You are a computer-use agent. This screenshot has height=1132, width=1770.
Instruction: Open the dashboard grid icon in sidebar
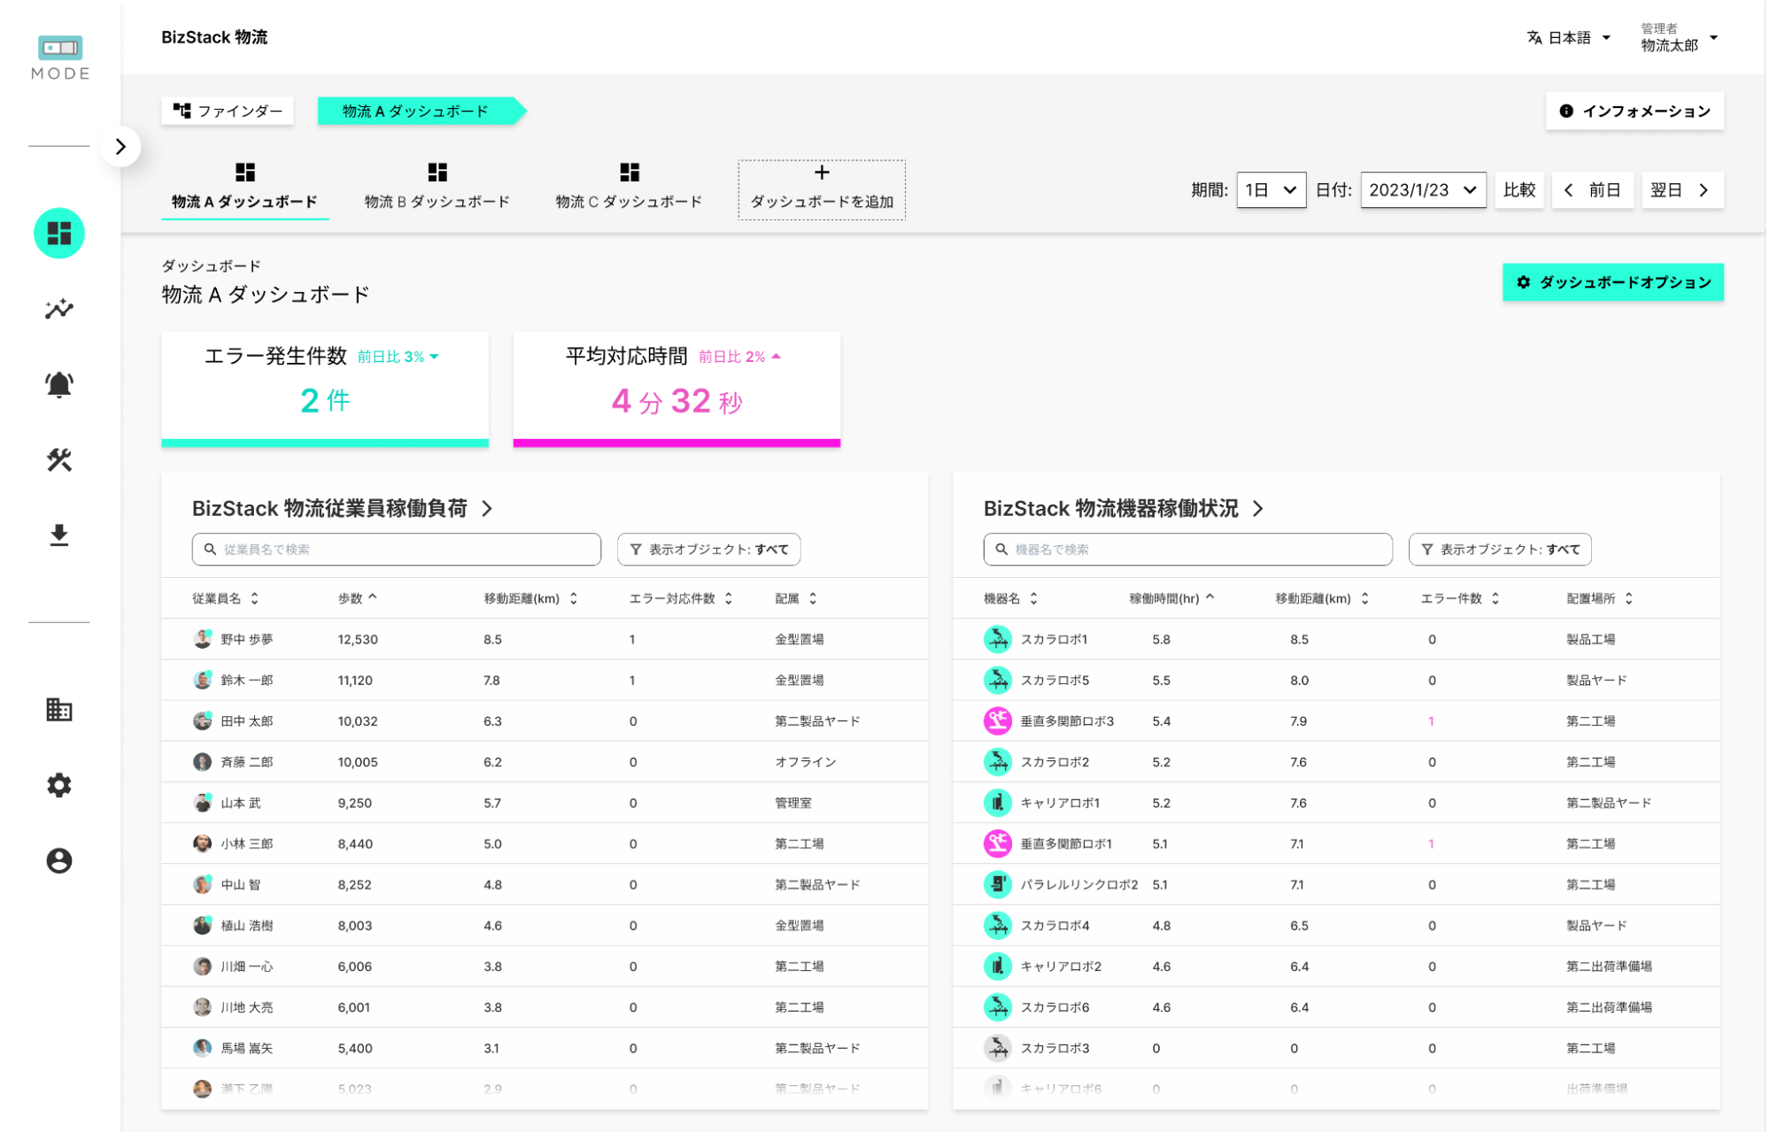[59, 234]
